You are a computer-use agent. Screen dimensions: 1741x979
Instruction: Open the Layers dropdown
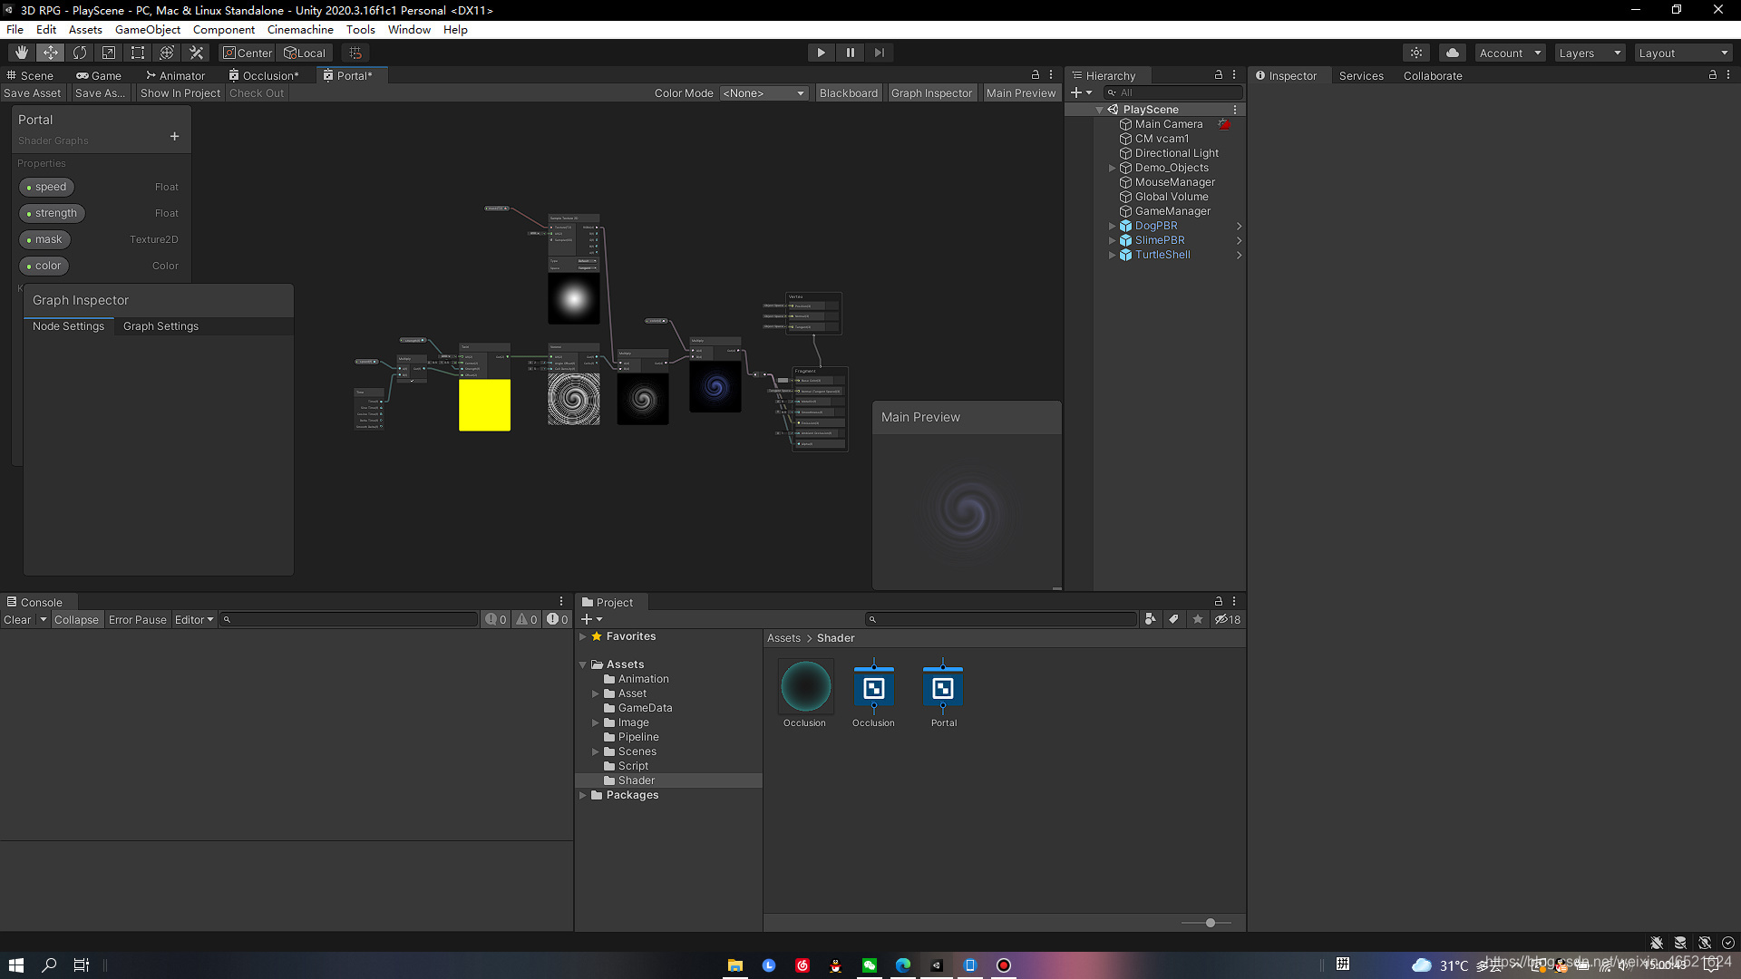[1590, 53]
